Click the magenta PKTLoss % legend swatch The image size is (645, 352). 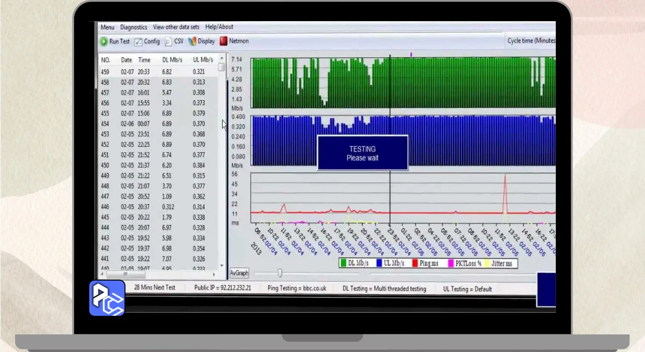450,263
